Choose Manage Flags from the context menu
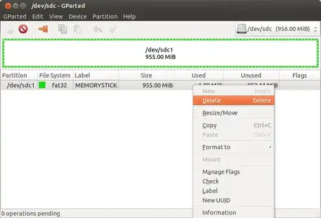The width and height of the screenshot is (321, 218). tap(234, 172)
